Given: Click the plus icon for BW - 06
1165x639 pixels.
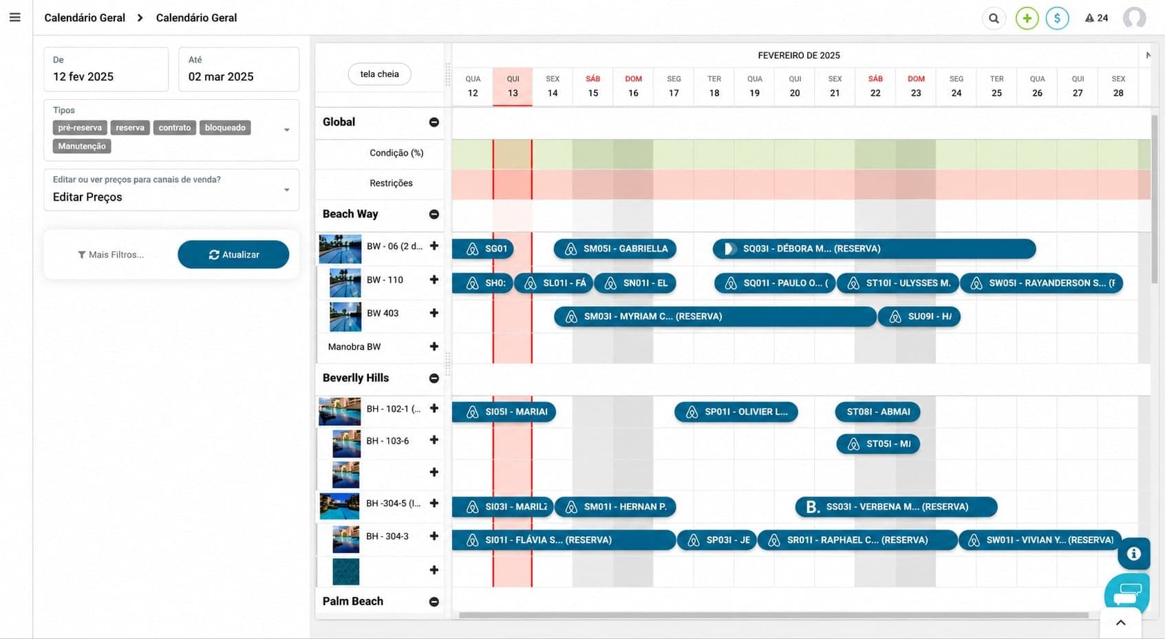Looking at the screenshot, I should tap(434, 246).
